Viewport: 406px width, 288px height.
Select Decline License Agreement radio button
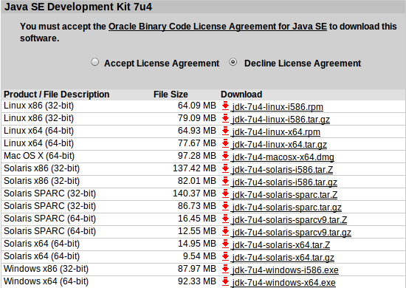pyautogui.click(x=233, y=62)
